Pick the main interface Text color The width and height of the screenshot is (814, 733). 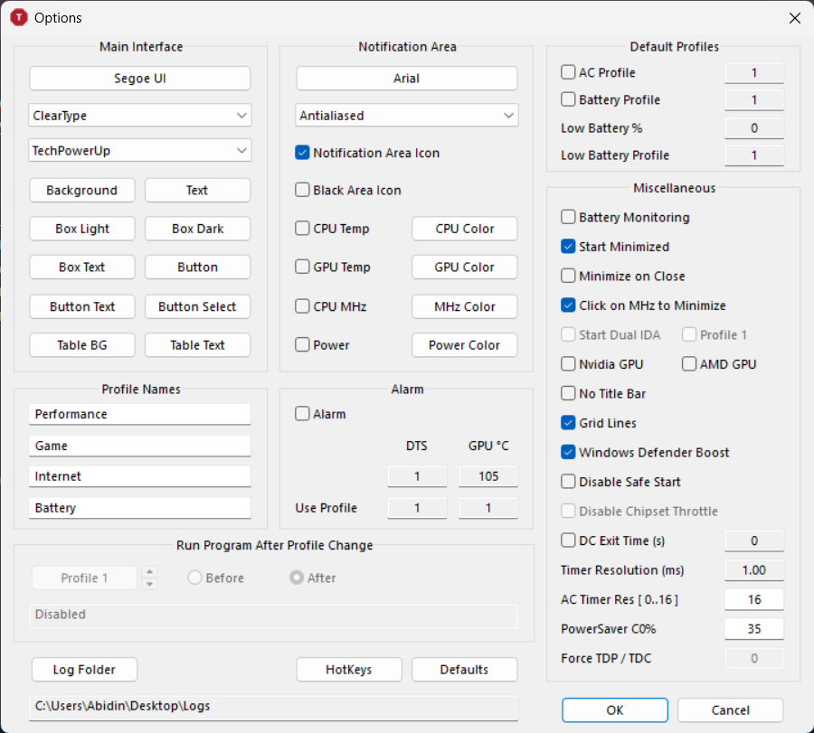[197, 191]
